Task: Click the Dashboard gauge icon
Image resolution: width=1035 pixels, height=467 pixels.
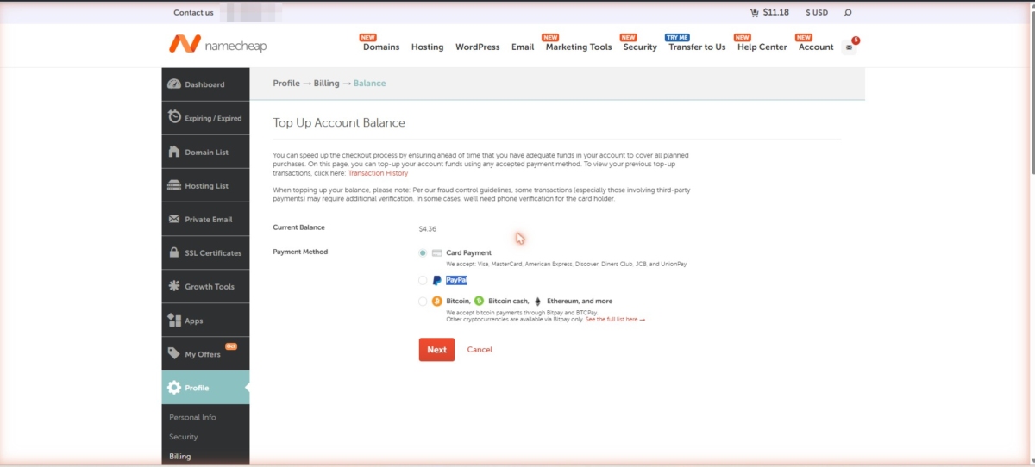Action: (x=174, y=84)
